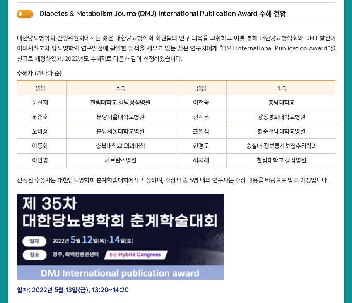Click the orange pill bullet icon beside DMJ heading
The width and height of the screenshot is (352, 303).
coord(25,14)
